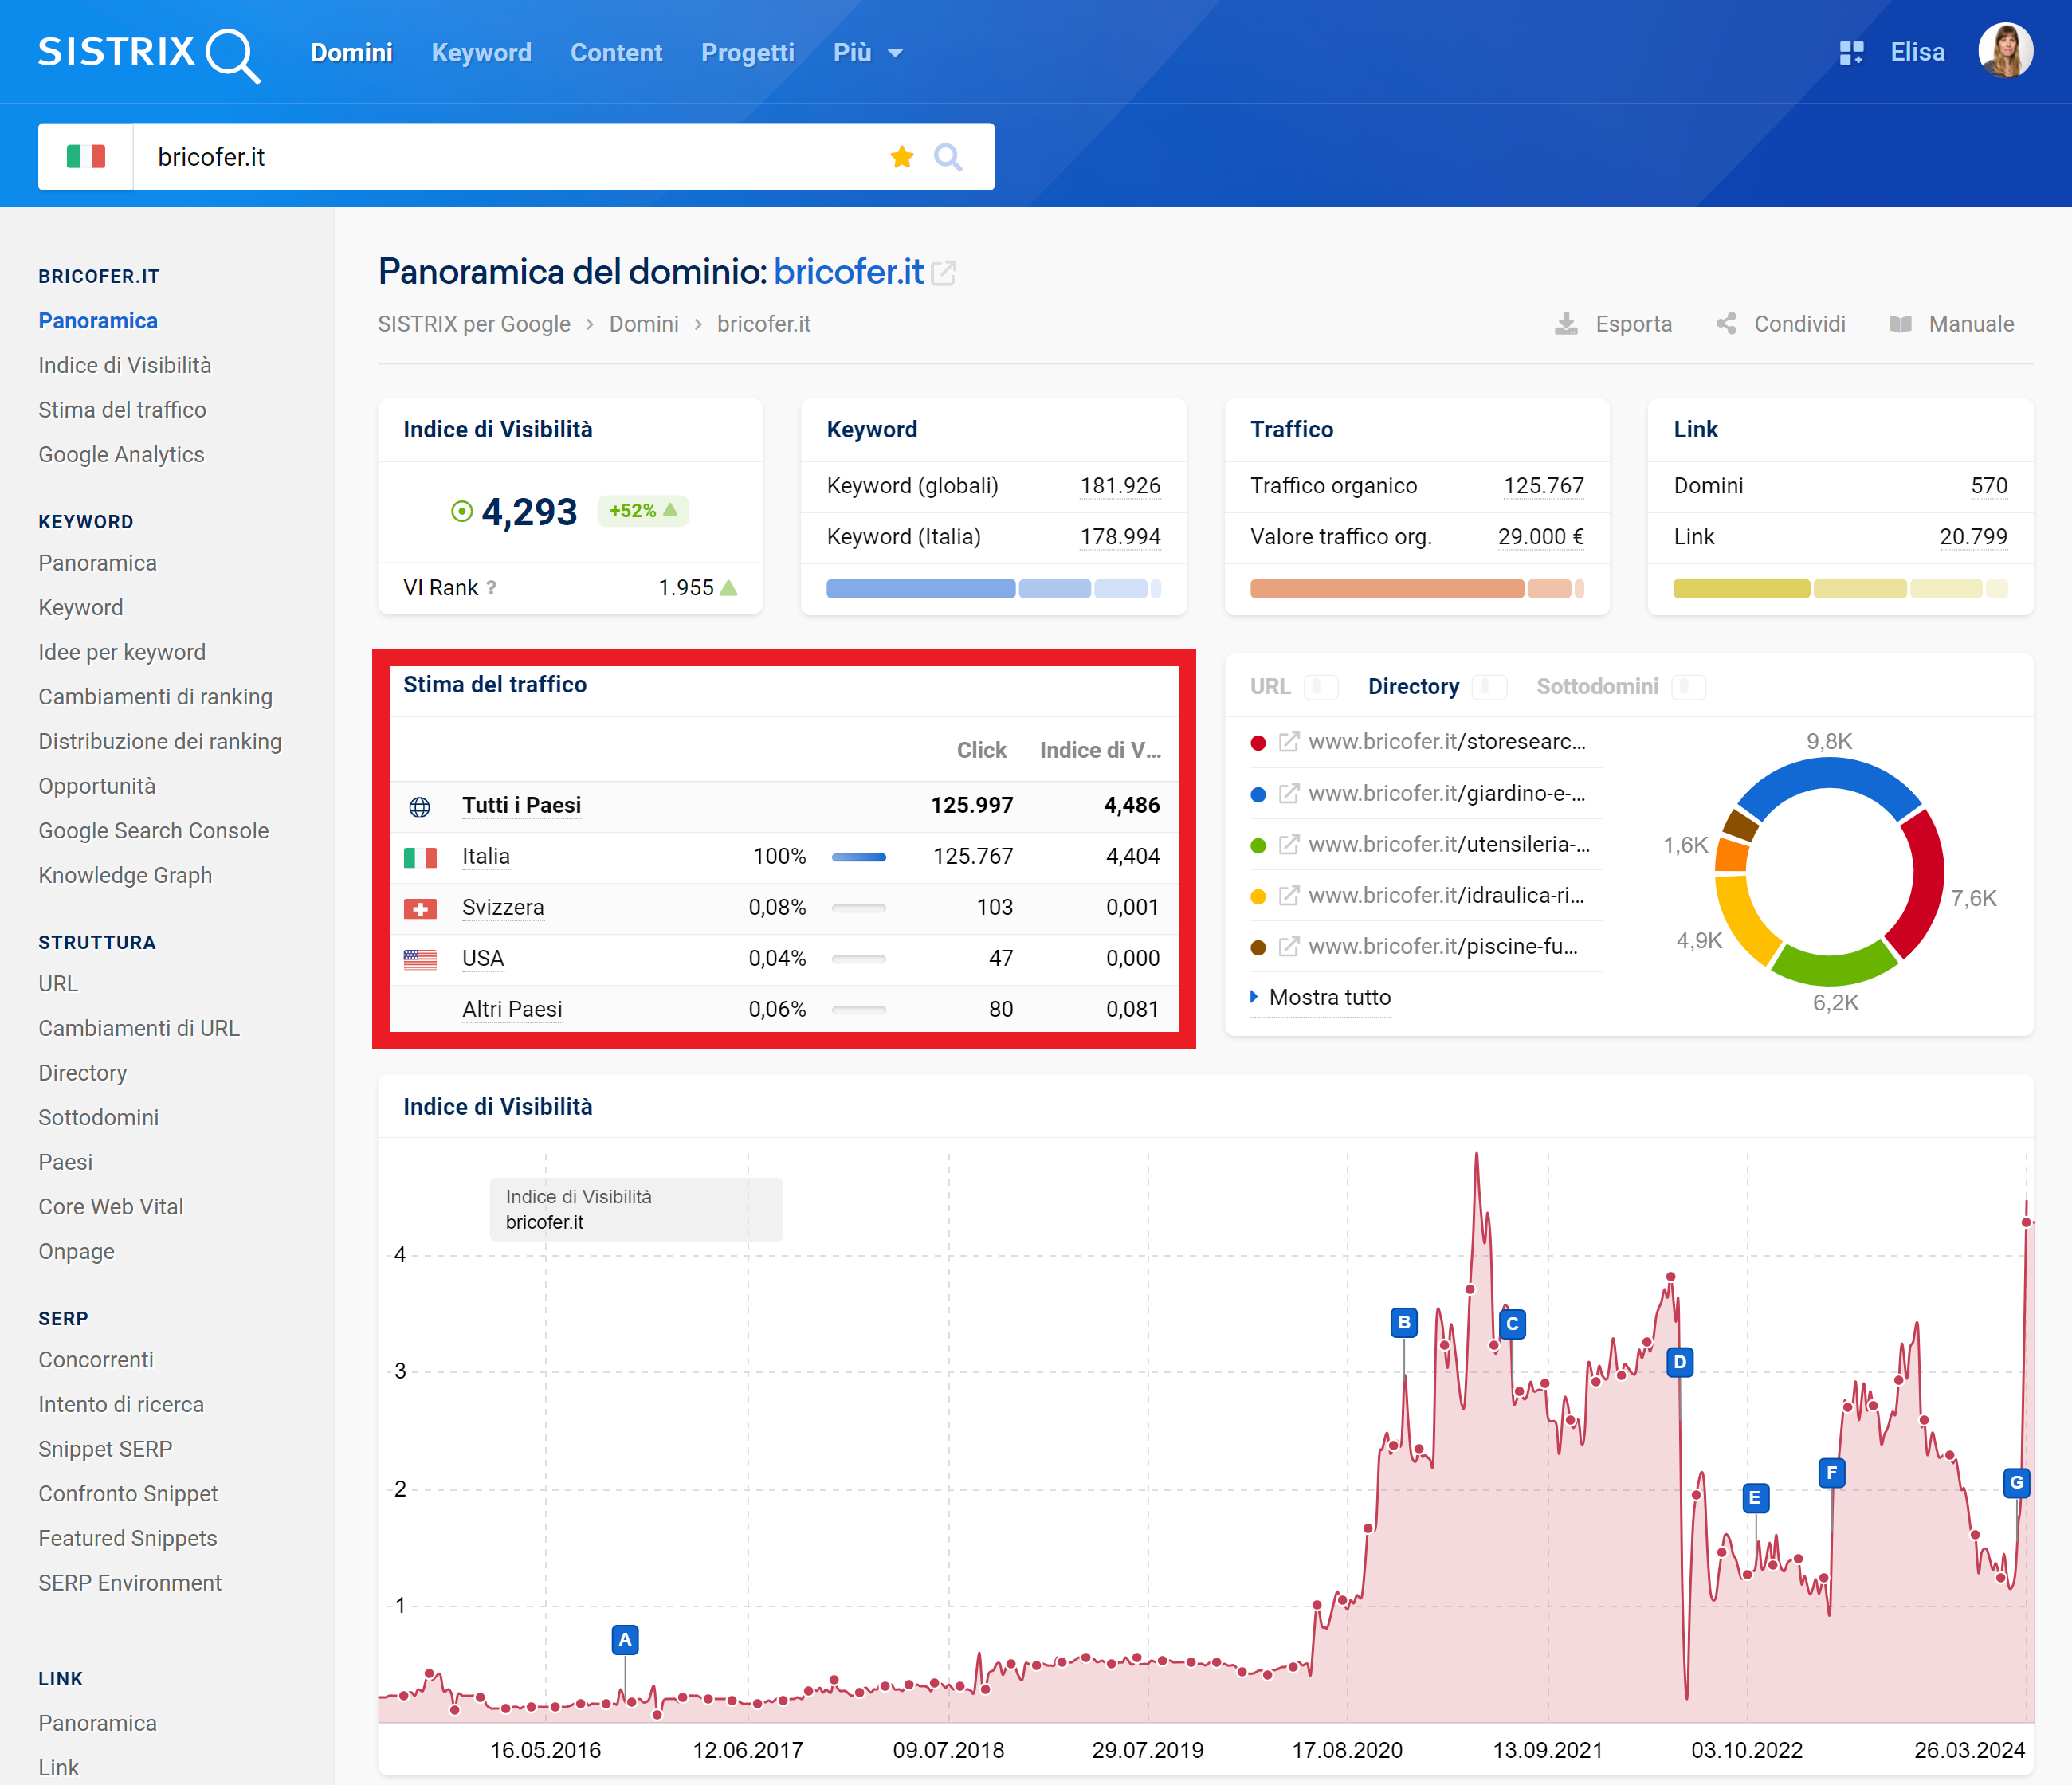Click the blue Keyword distribution bar
Viewport: 2072px width, 1785px height.
click(x=994, y=589)
